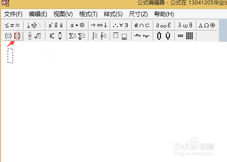Open the 视图(V) menu

click(x=63, y=14)
